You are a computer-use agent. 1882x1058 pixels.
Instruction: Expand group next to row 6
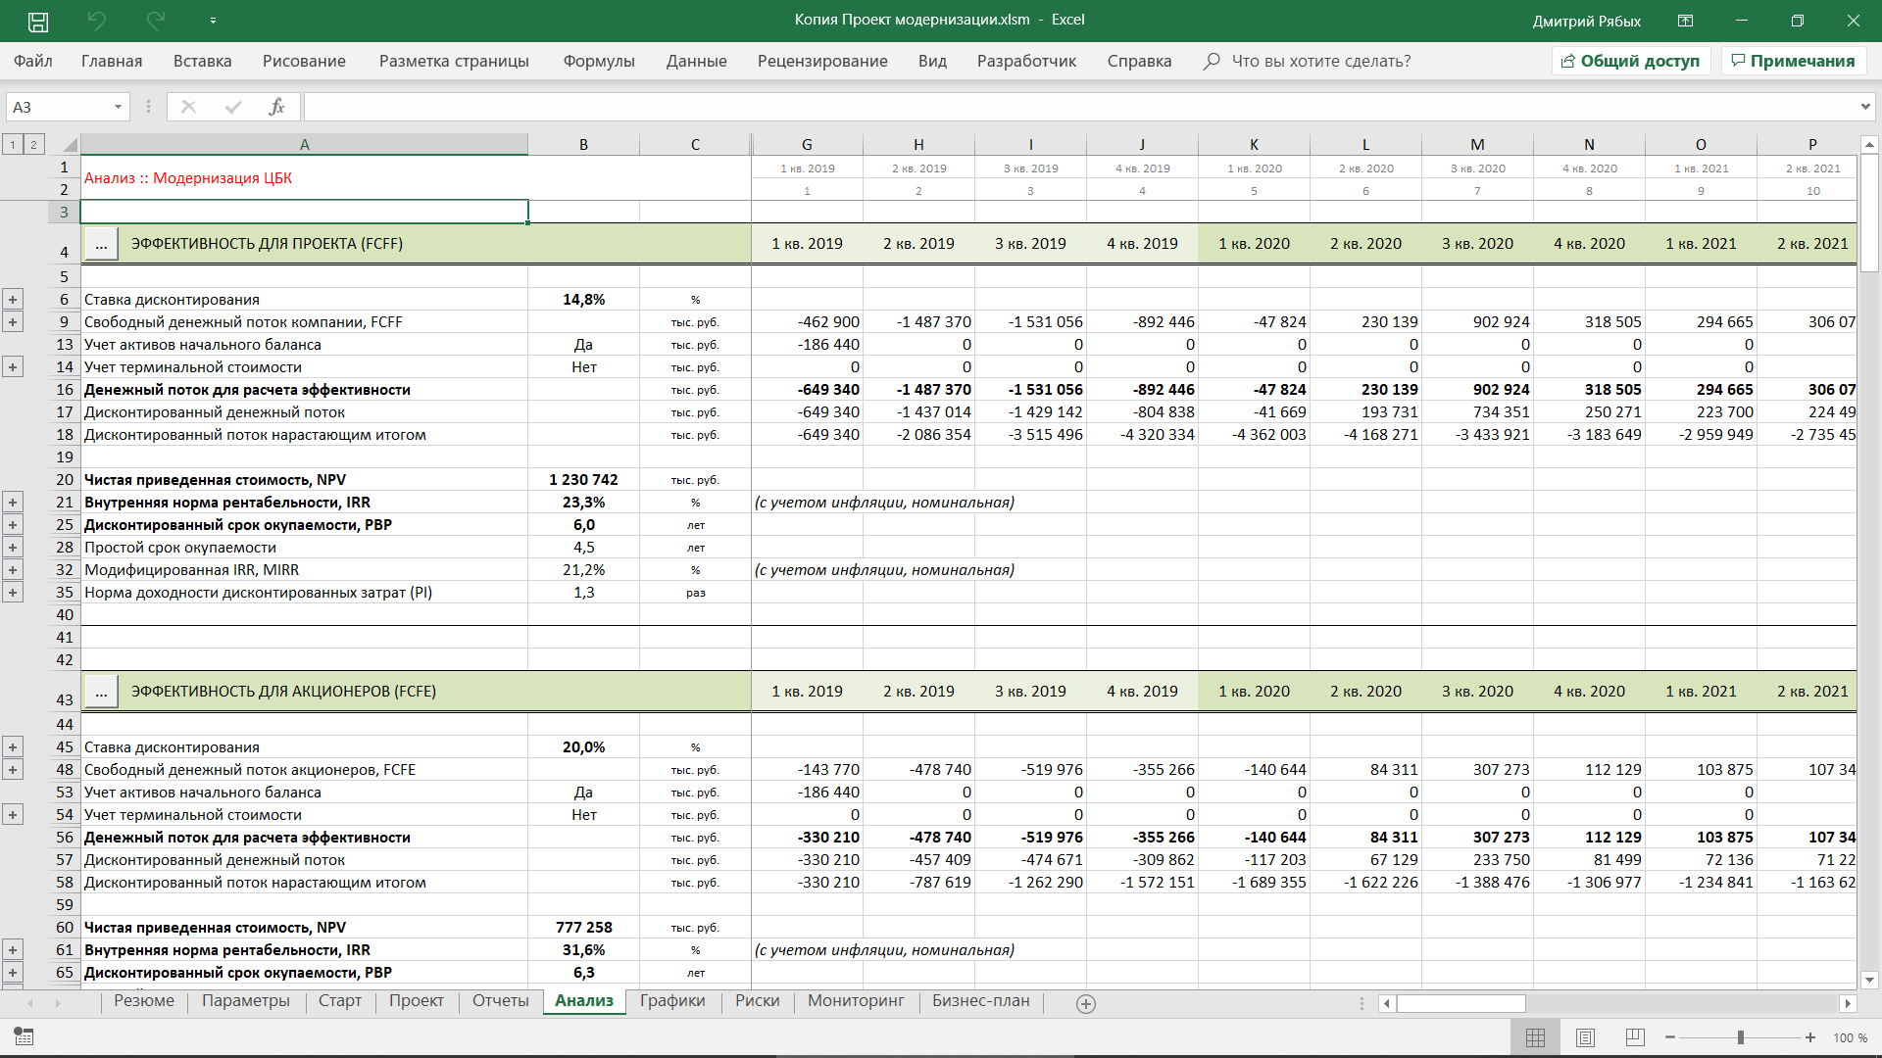(13, 300)
